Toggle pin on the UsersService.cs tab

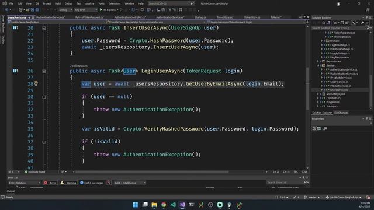point(29,17)
